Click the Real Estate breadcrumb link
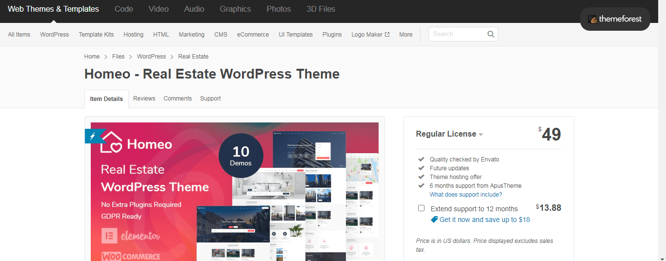 [193, 57]
